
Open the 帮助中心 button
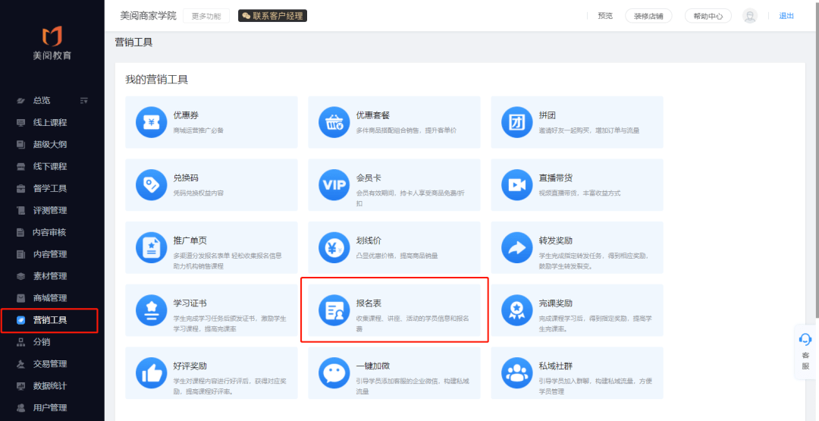[x=708, y=16]
